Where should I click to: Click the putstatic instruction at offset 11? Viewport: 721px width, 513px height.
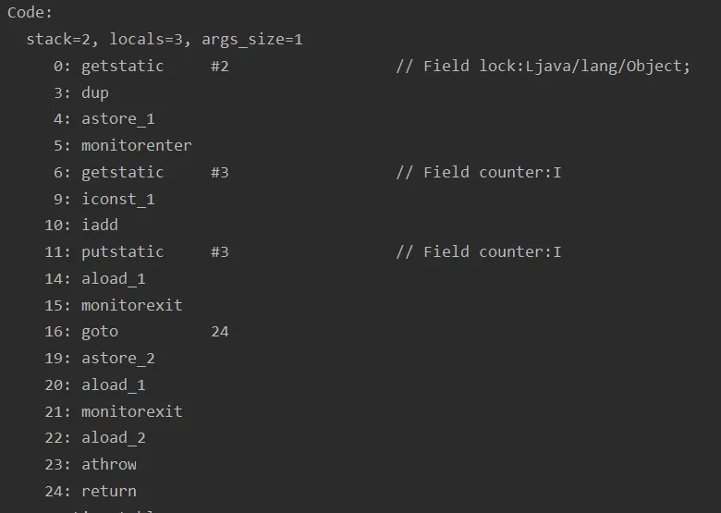click(x=122, y=251)
